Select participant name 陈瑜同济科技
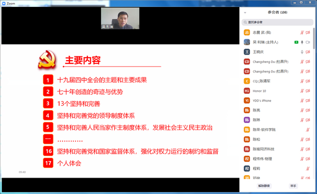The height and width of the screenshot is (194, 317). pyautogui.click(x=264, y=149)
